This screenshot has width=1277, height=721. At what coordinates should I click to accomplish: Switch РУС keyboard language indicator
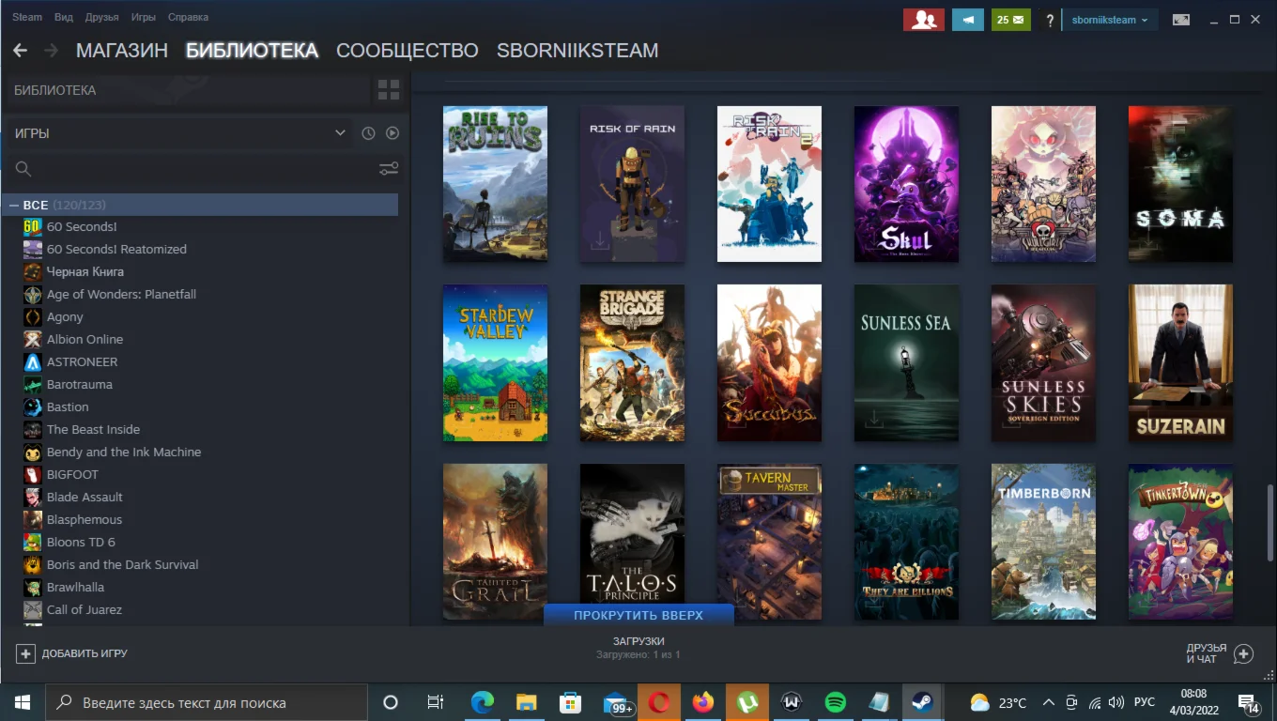(1144, 702)
